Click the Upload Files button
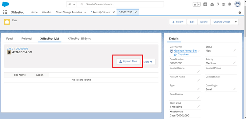The image size is (246, 119). coord(128,61)
